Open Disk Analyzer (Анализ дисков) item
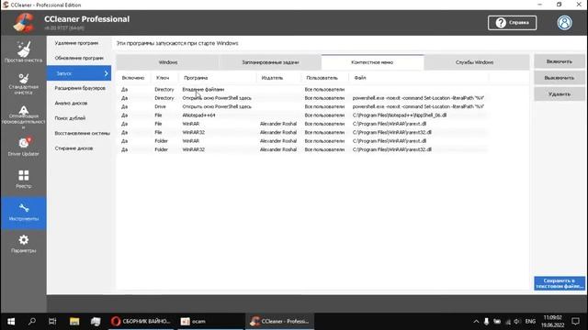Viewport: 588px width, 330px height. (x=79, y=104)
